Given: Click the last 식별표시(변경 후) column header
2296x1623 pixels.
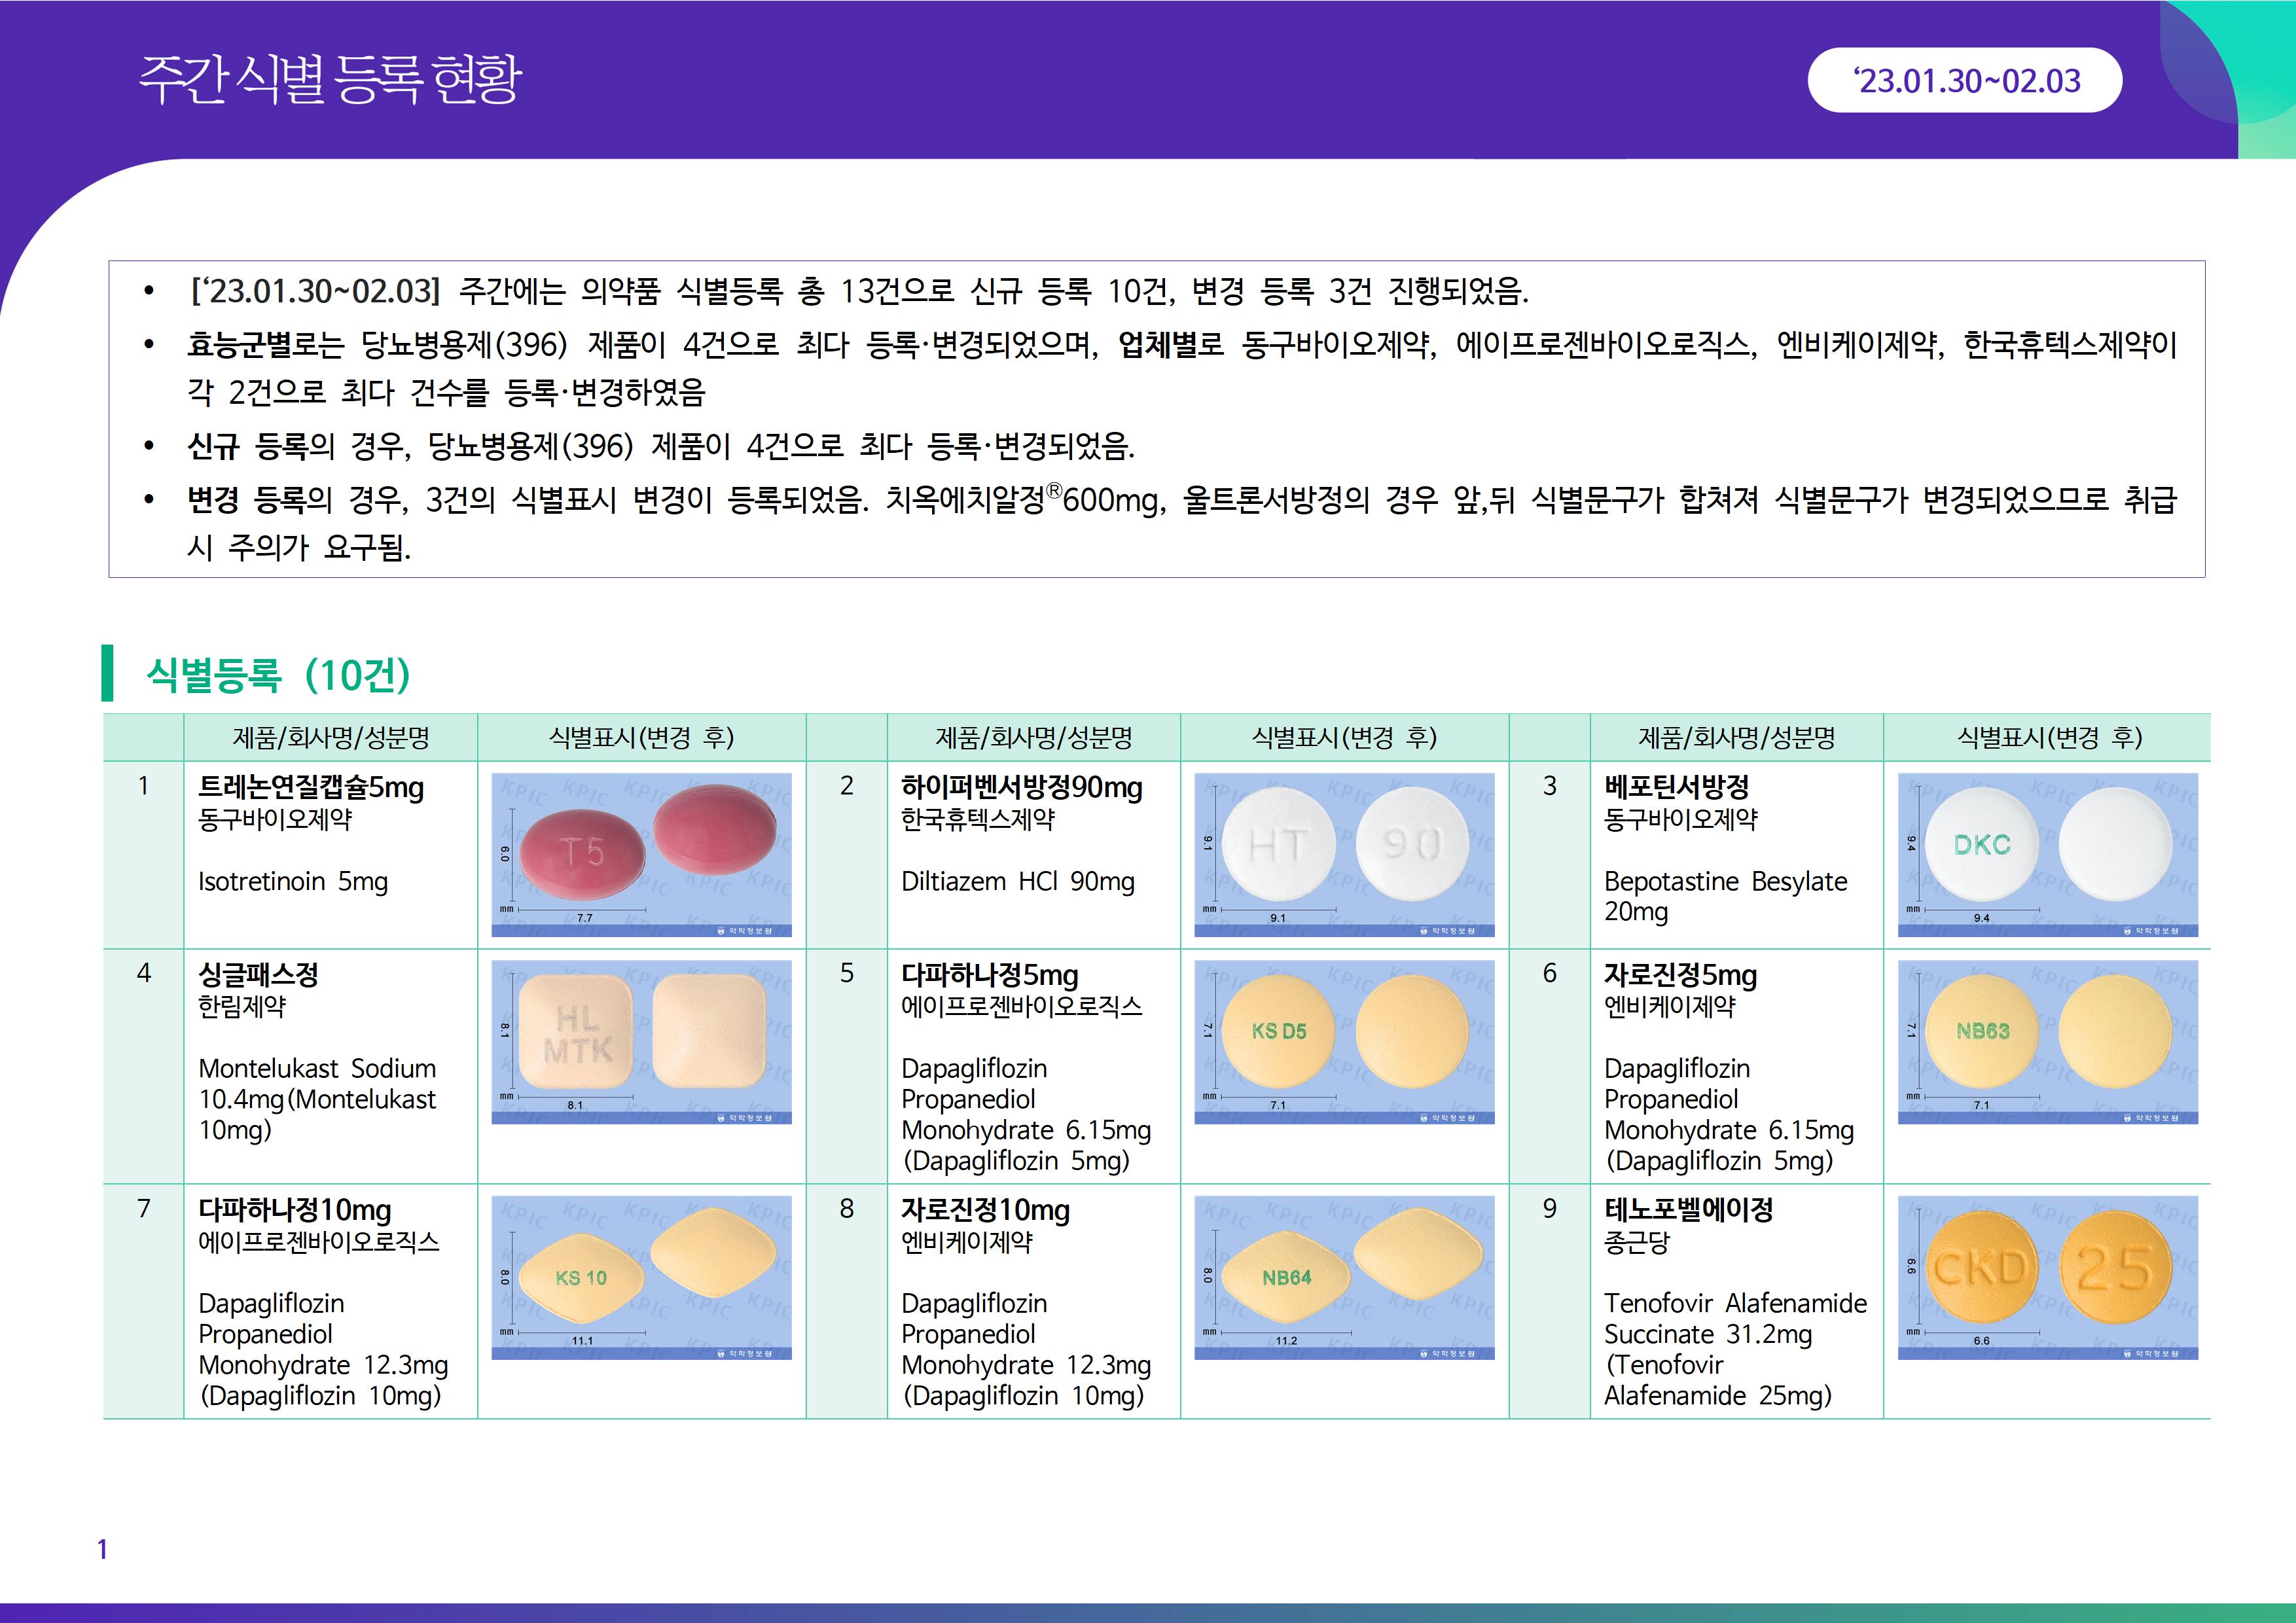Looking at the screenshot, I should coord(2049,738).
